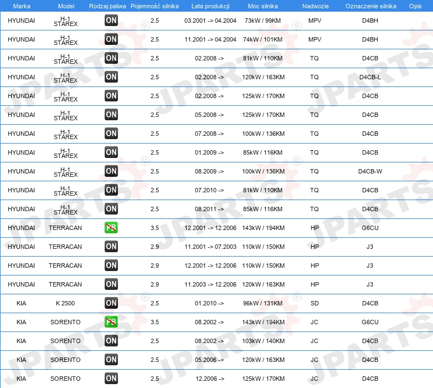Click the Opis column header
433x388 pixels.
415,6
